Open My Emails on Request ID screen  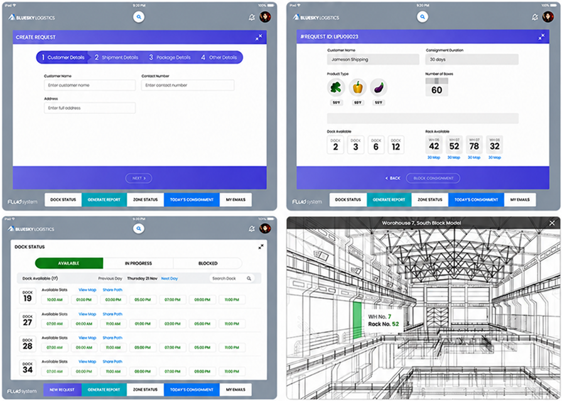520,200
